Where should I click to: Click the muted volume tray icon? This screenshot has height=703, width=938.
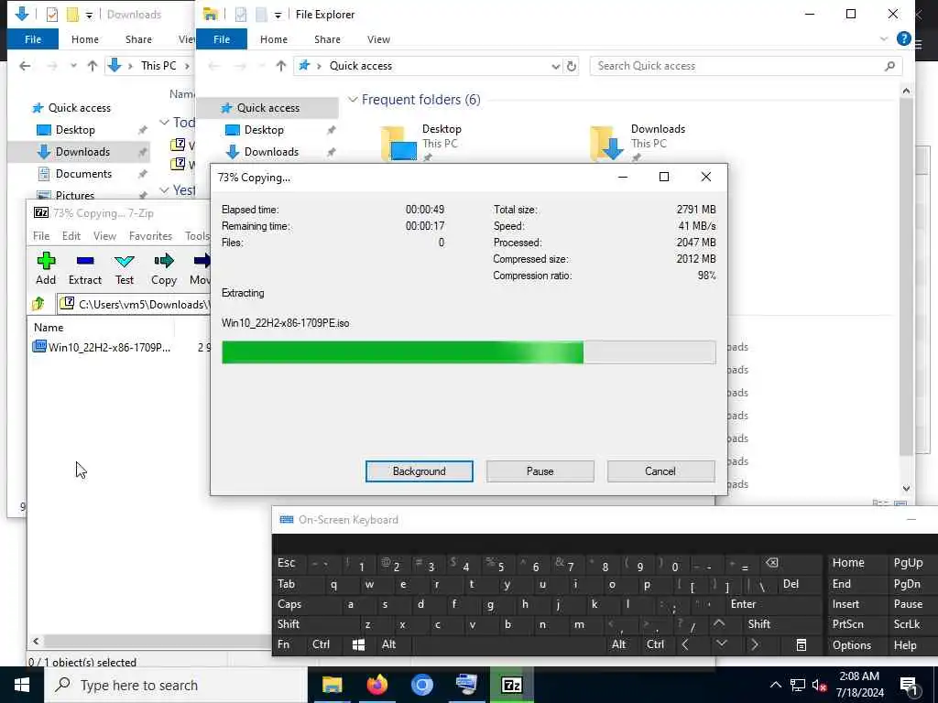[x=819, y=685]
